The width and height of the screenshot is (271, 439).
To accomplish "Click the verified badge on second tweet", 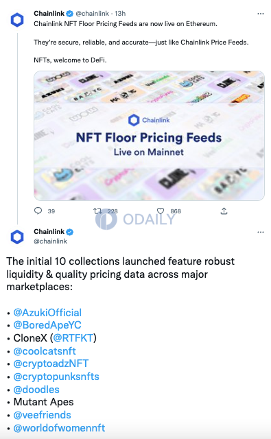I will (x=70, y=232).
